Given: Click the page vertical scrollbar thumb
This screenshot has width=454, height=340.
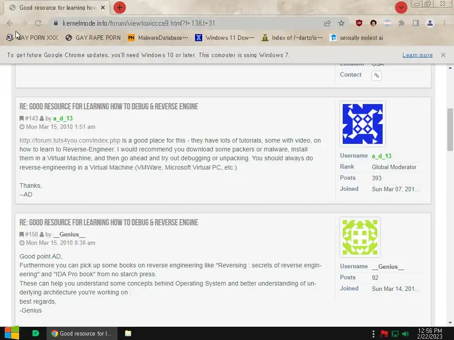Looking at the screenshot, I should click(x=450, y=130).
